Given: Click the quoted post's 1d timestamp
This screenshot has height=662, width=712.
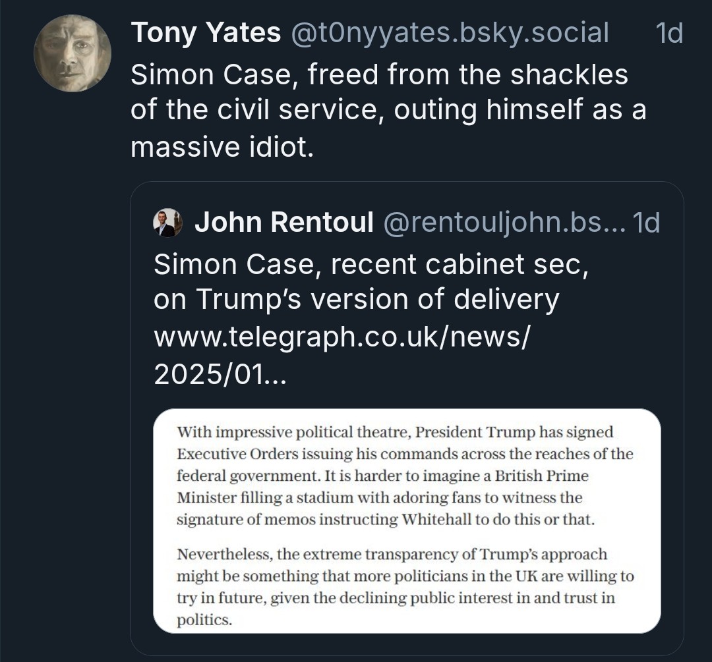Looking at the screenshot, I should click(646, 223).
